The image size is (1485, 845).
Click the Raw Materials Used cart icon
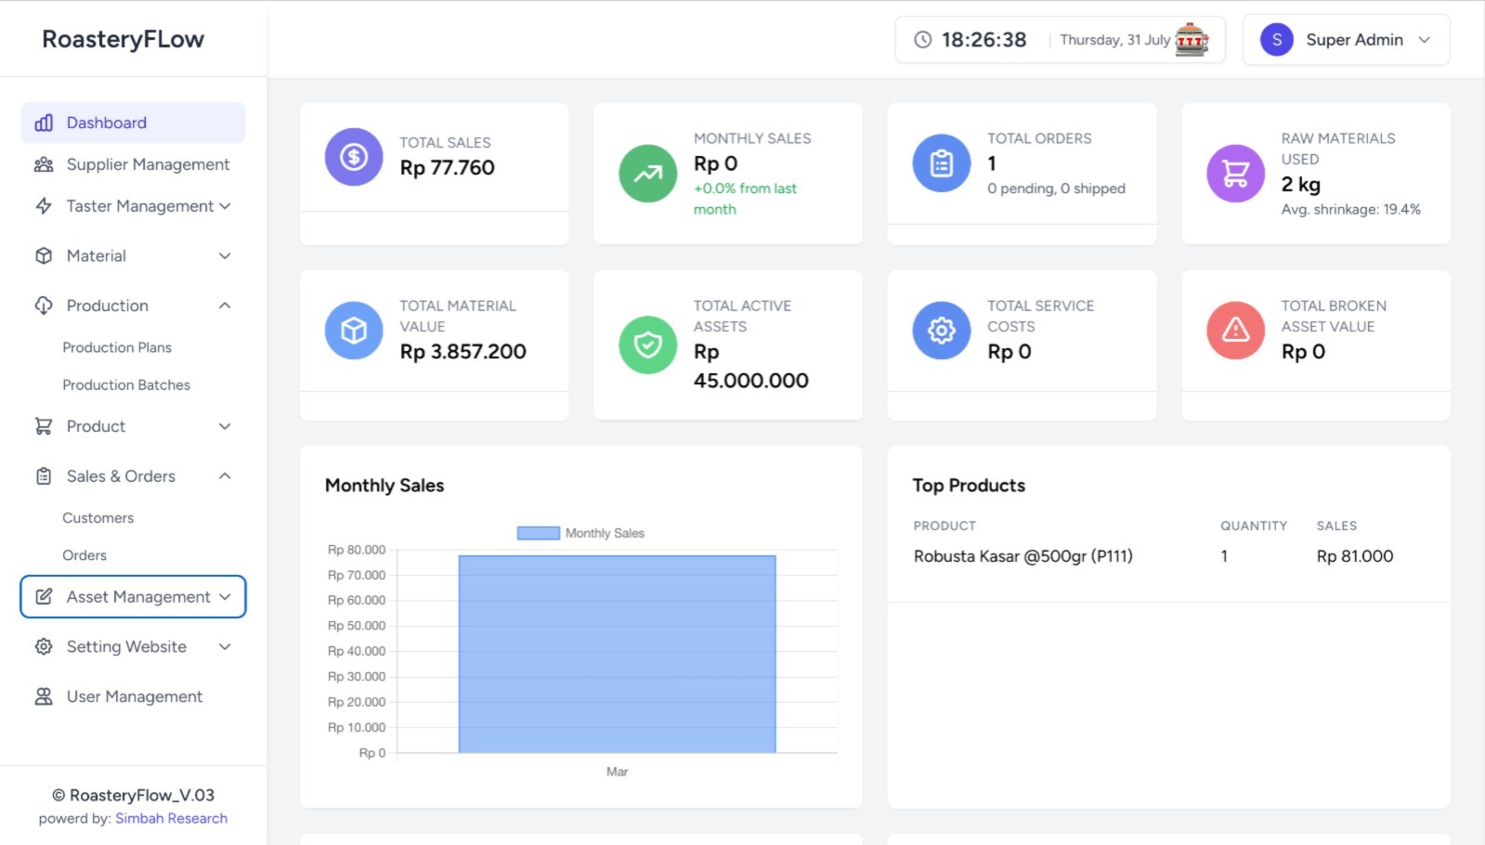[x=1234, y=174]
